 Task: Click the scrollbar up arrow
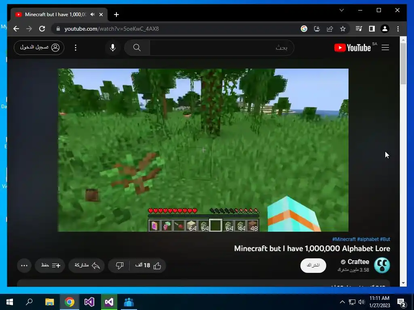pos(403,40)
